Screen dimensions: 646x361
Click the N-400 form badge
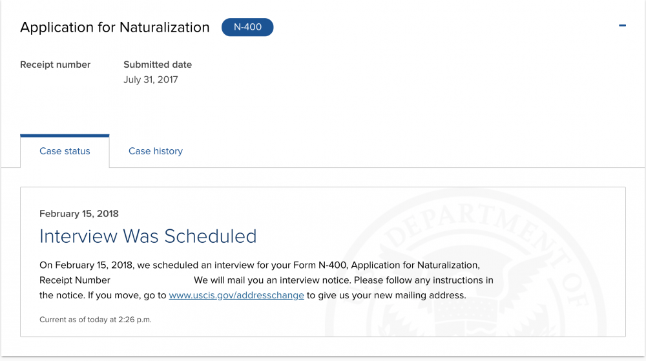point(247,27)
